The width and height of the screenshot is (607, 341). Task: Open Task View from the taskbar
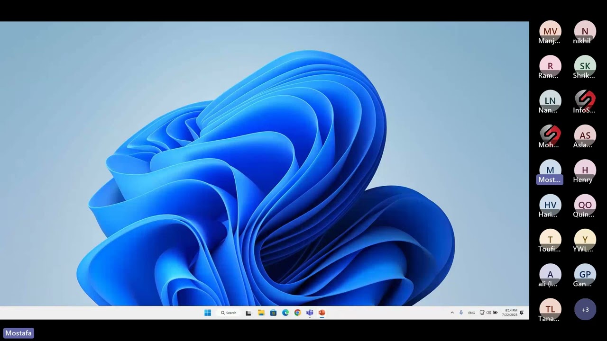tap(248, 313)
